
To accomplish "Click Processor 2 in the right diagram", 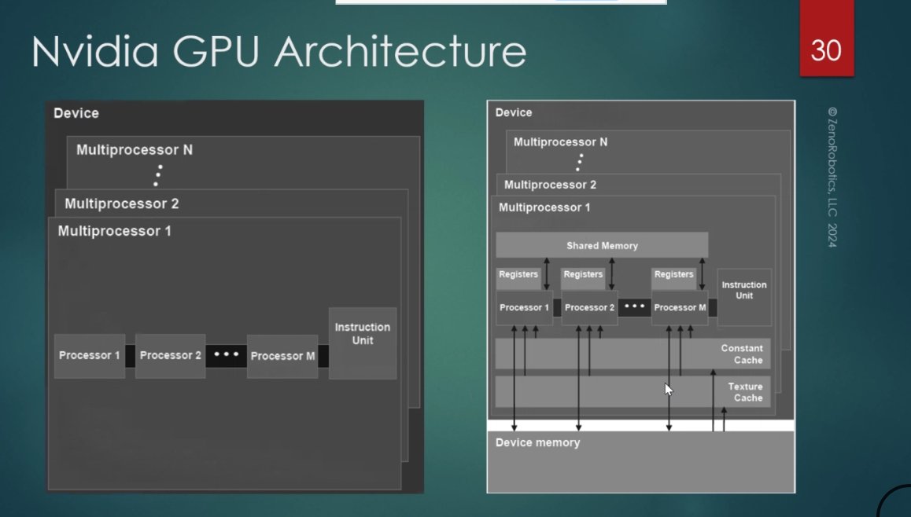I will (x=589, y=307).
